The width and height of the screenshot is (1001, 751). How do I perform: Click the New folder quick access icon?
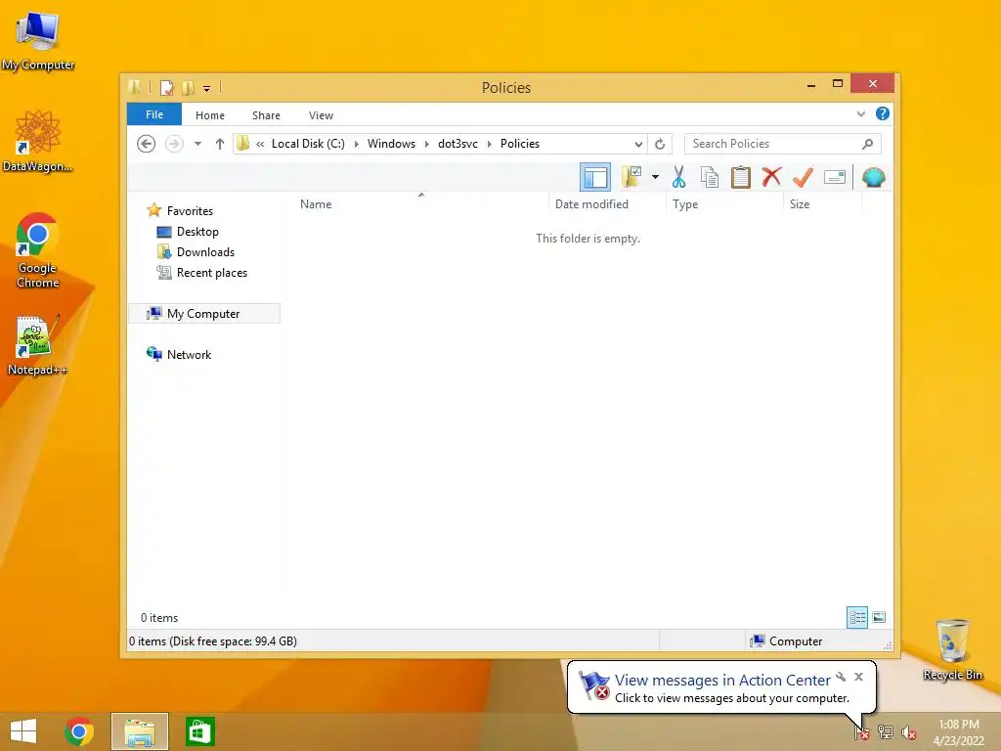[188, 87]
